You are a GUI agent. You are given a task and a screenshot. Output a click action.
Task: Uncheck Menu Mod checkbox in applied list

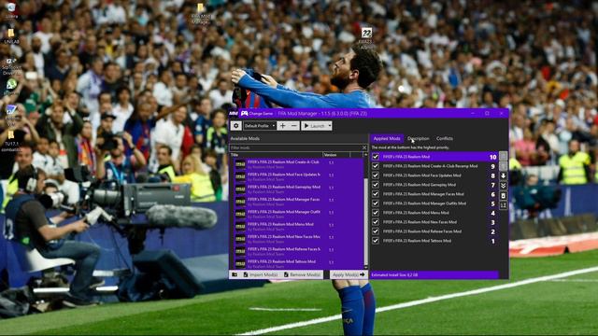[x=376, y=213]
